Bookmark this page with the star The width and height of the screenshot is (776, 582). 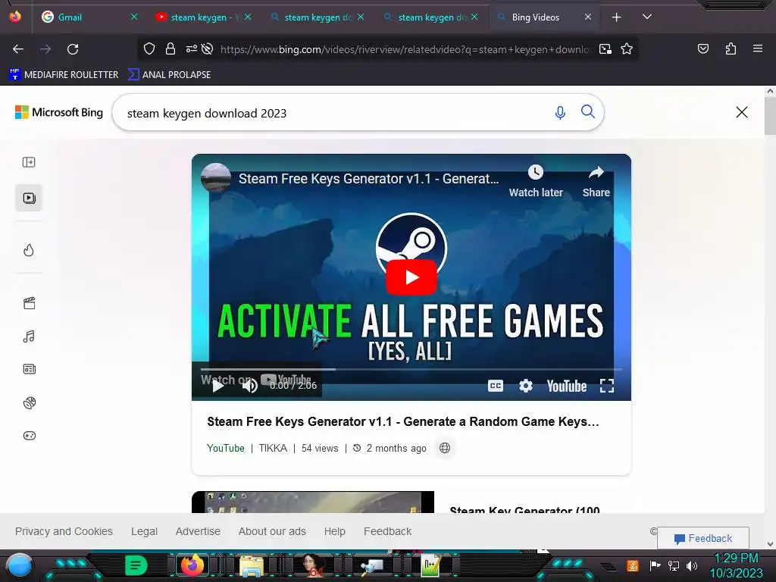(627, 49)
